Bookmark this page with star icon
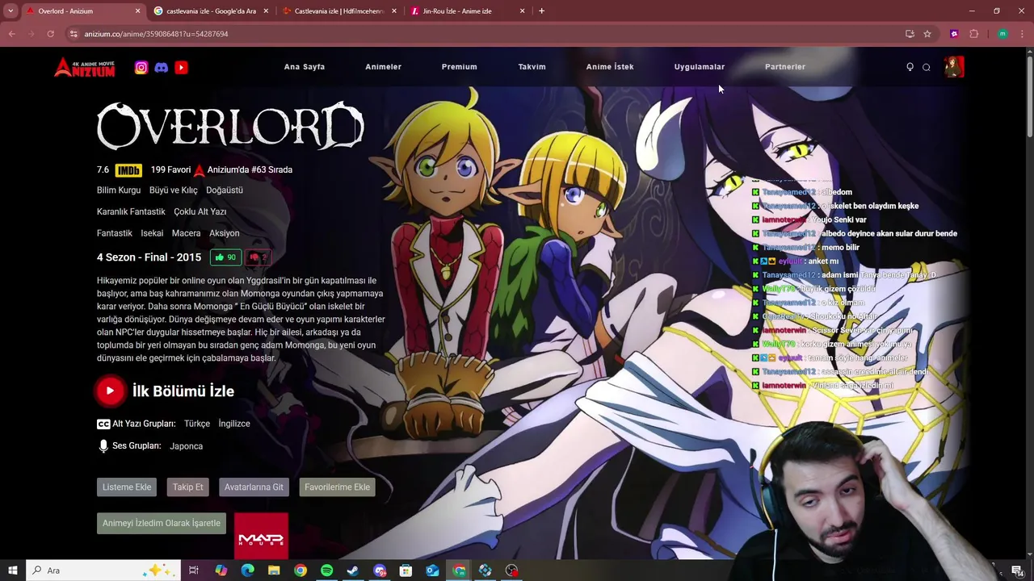Viewport: 1034px width, 581px height. pyautogui.click(x=927, y=34)
